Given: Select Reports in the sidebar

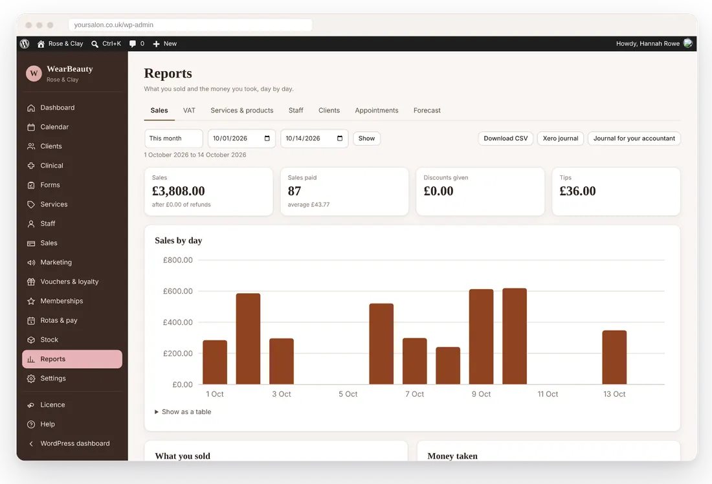Looking at the screenshot, I should coord(72,359).
